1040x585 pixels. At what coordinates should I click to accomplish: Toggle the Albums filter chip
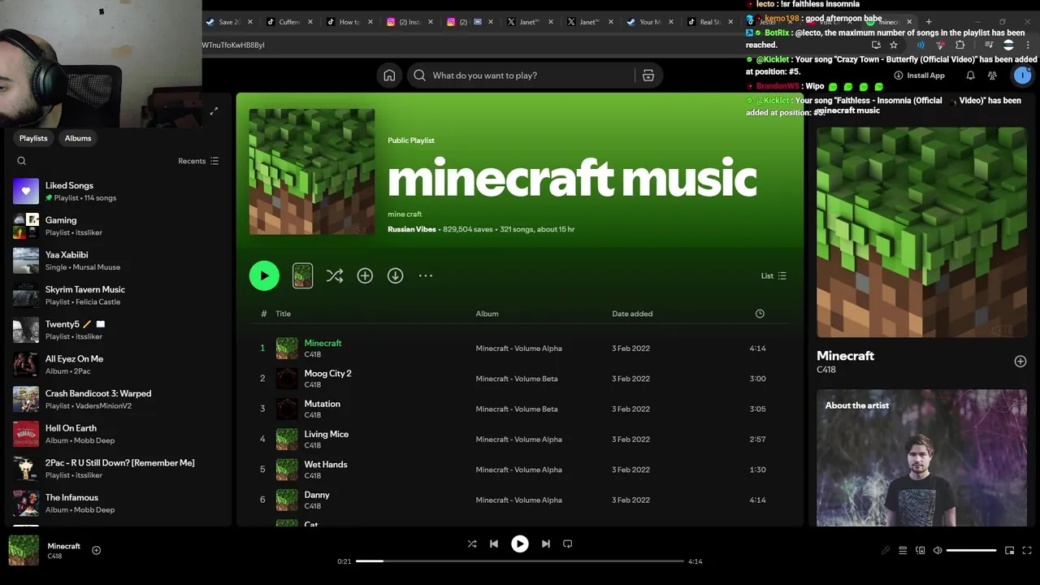point(78,138)
